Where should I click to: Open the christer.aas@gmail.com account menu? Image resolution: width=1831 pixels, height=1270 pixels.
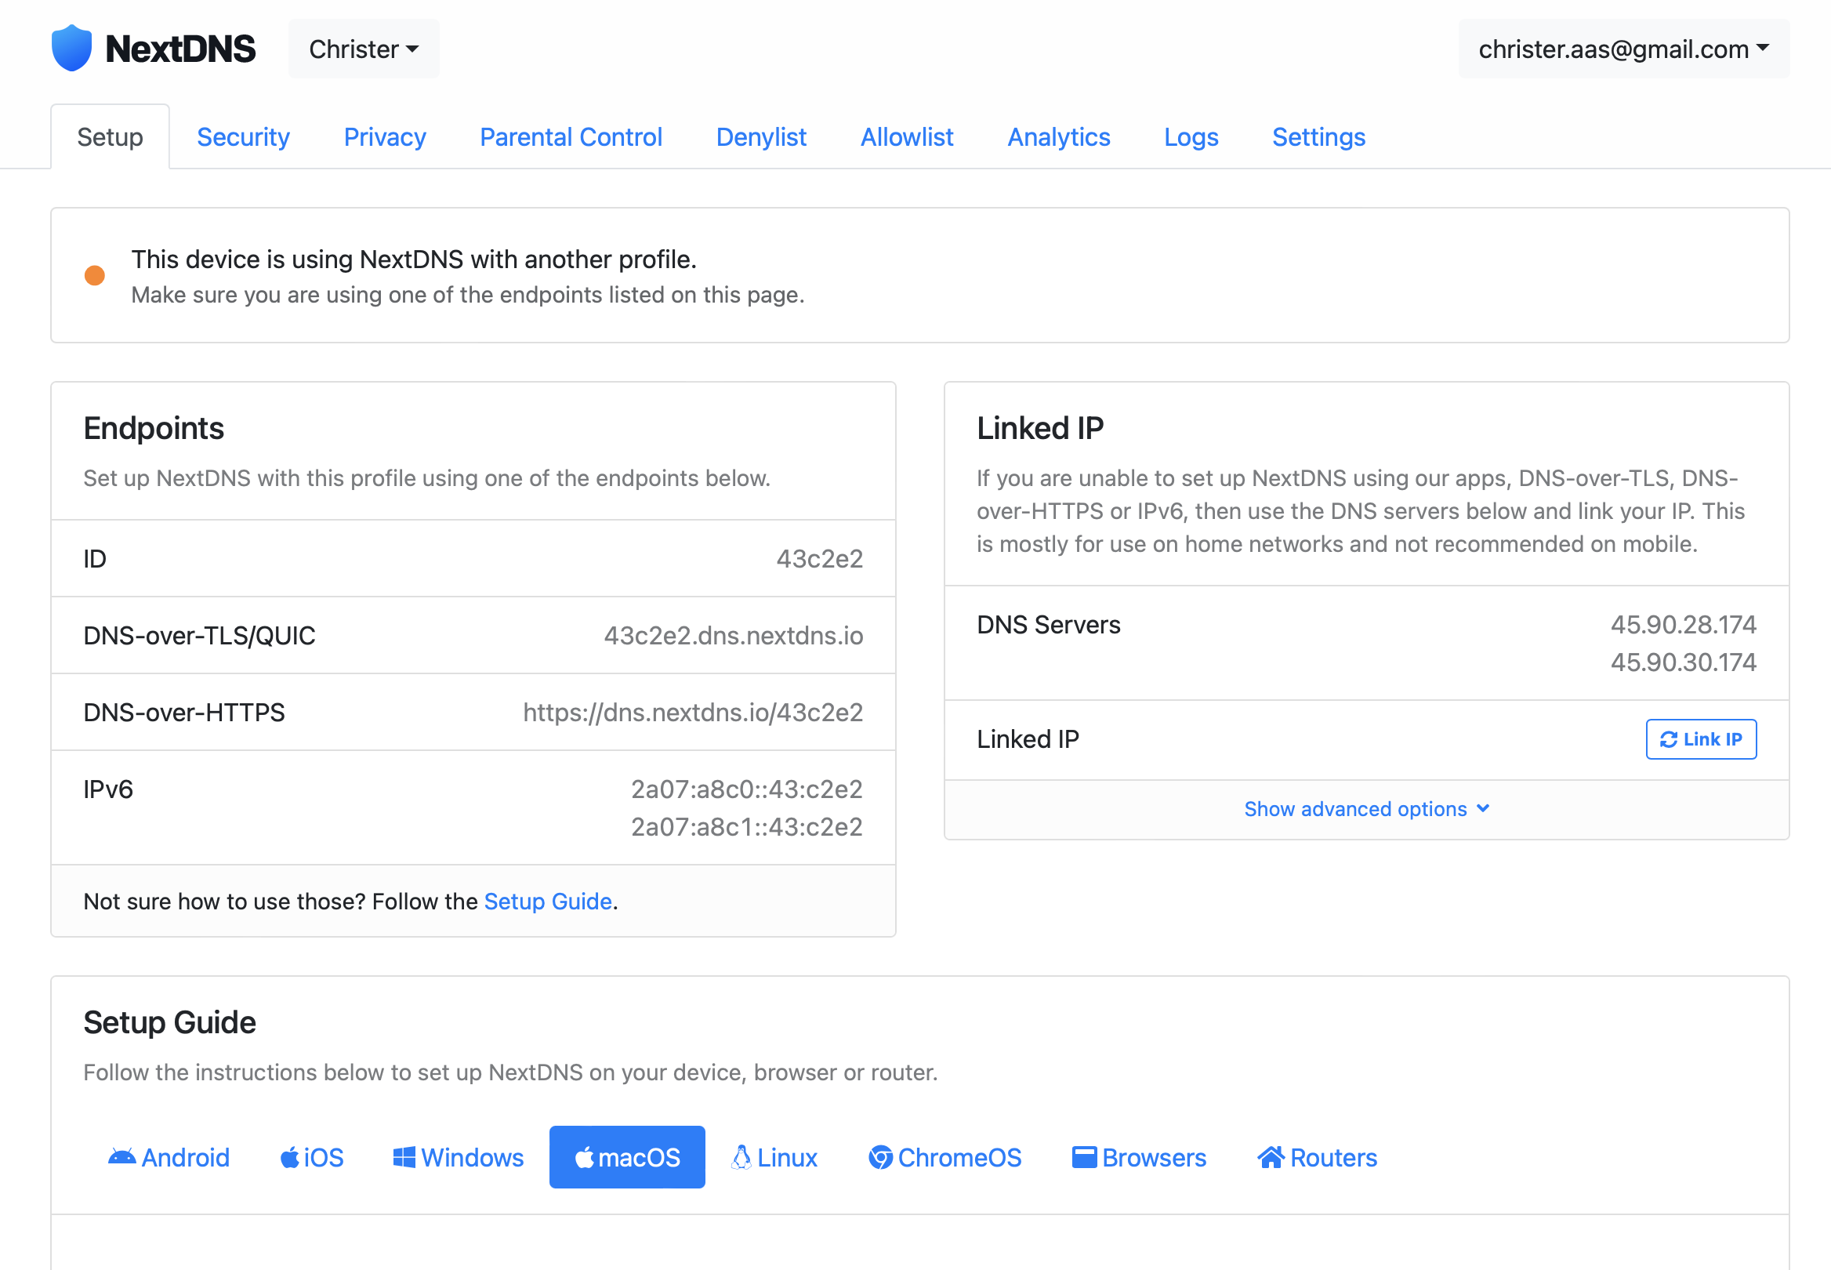click(1623, 49)
